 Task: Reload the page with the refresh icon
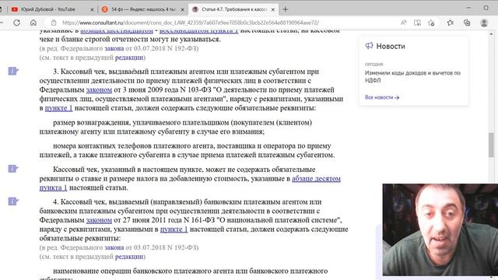(x=17, y=23)
